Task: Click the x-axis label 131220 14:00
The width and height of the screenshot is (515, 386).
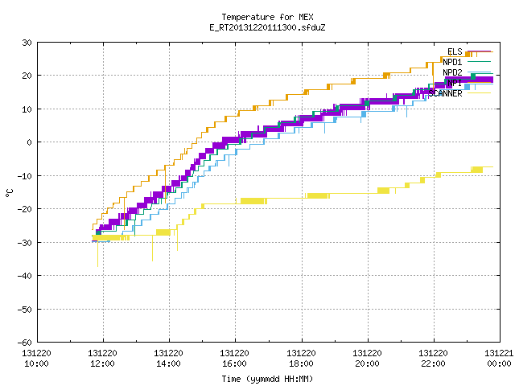Action: coord(168,359)
